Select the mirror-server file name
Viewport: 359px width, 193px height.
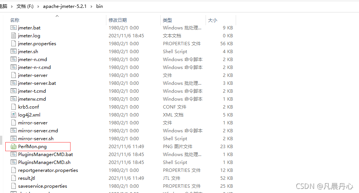pos(33,123)
